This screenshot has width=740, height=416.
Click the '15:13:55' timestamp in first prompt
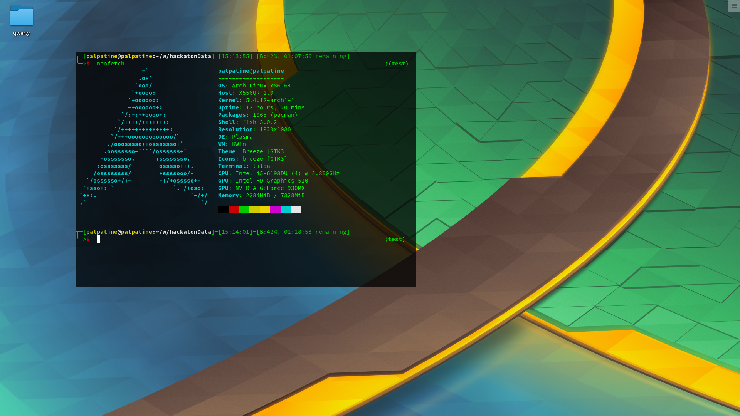pyautogui.click(x=235, y=56)
